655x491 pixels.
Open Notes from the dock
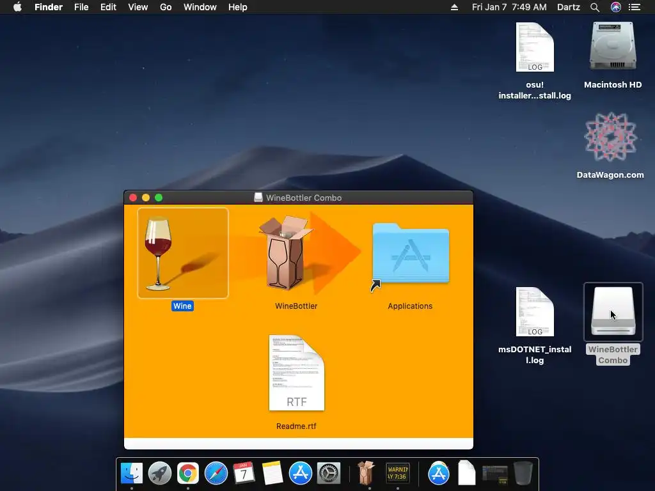point(272,474)
